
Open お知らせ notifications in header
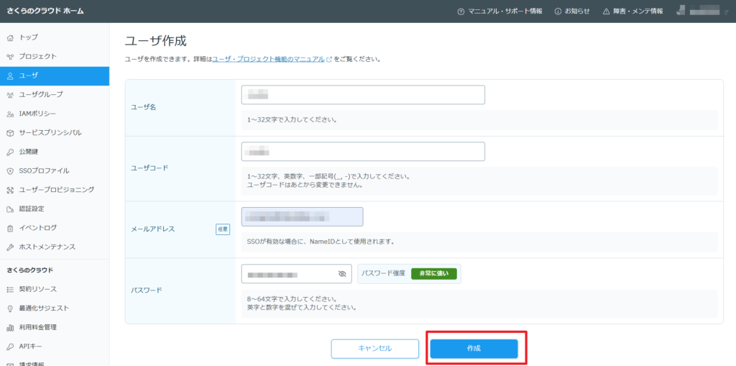click(x=571, y=12)
